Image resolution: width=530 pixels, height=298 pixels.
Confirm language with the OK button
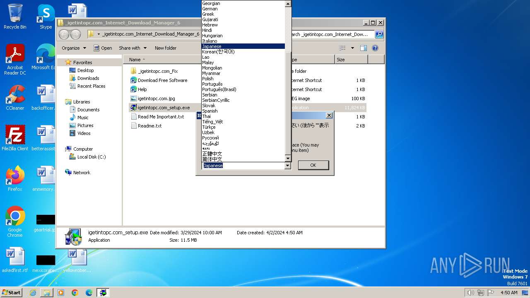click(313, 165)
